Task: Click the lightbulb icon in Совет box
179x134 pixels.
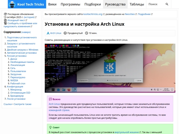Action: (50, 127)
